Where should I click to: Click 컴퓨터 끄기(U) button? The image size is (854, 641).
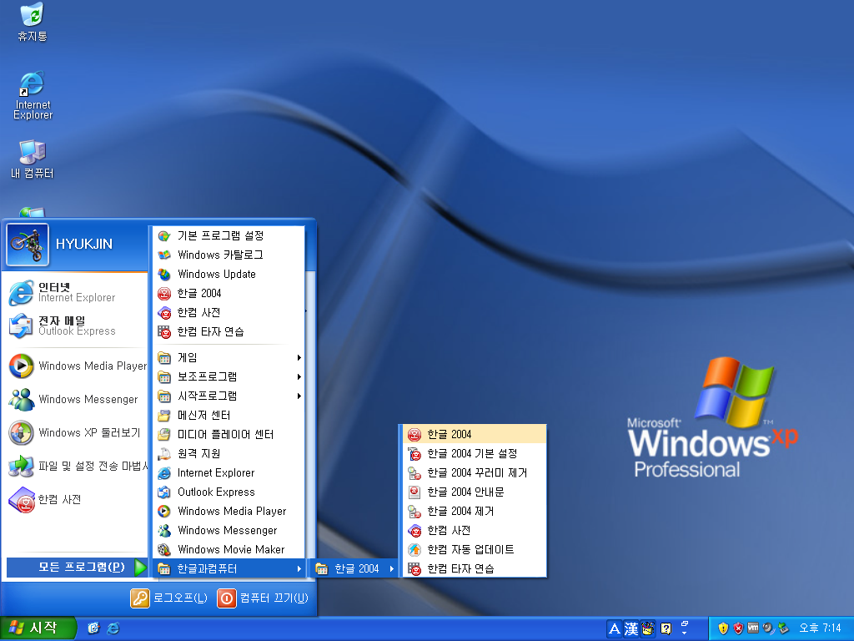coord(263,598)
